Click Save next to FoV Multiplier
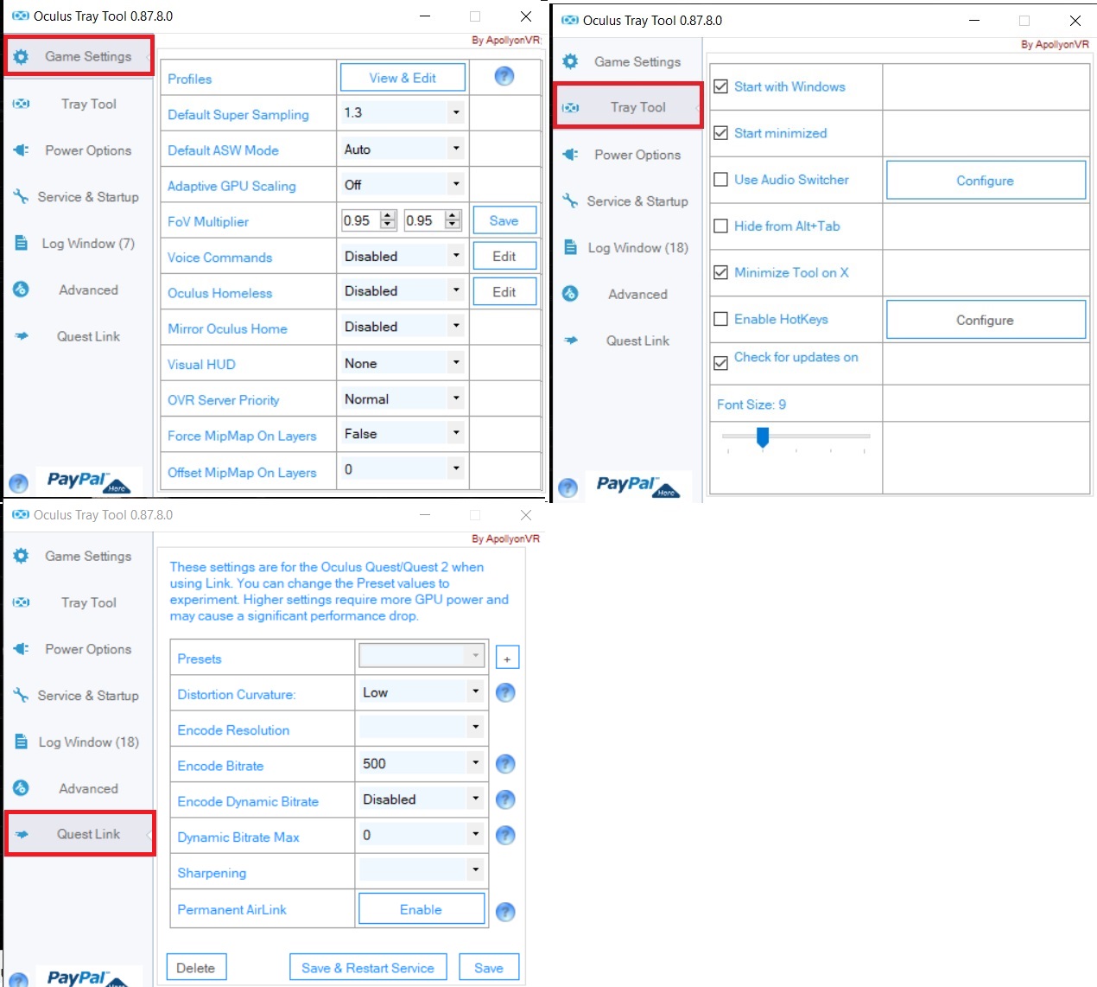Screen dimensions: 1097x987 tap(504, 220)
